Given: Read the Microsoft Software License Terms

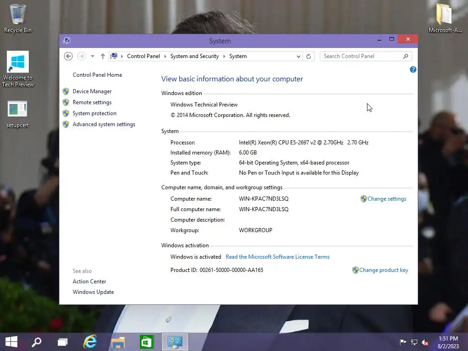Looking at the screenshot, I should (x=277, y=257).
